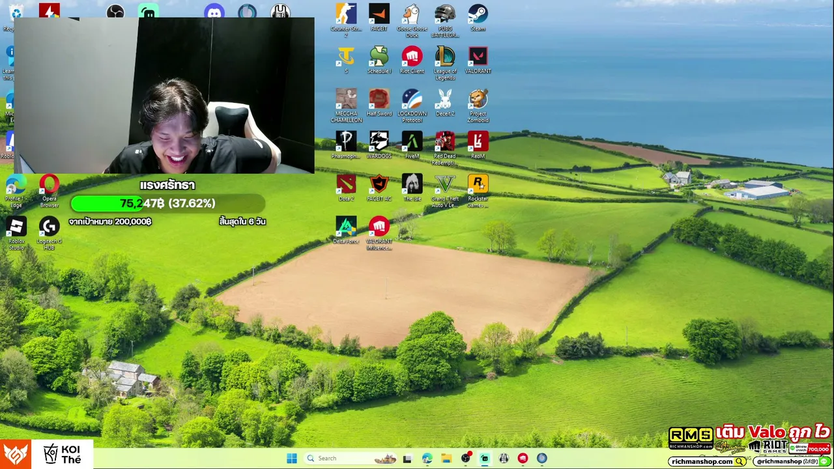The height and width of the screenshot is (469, 834).
Task: Open the Rockstar Games Launcher shortcut
Action: 478,191
